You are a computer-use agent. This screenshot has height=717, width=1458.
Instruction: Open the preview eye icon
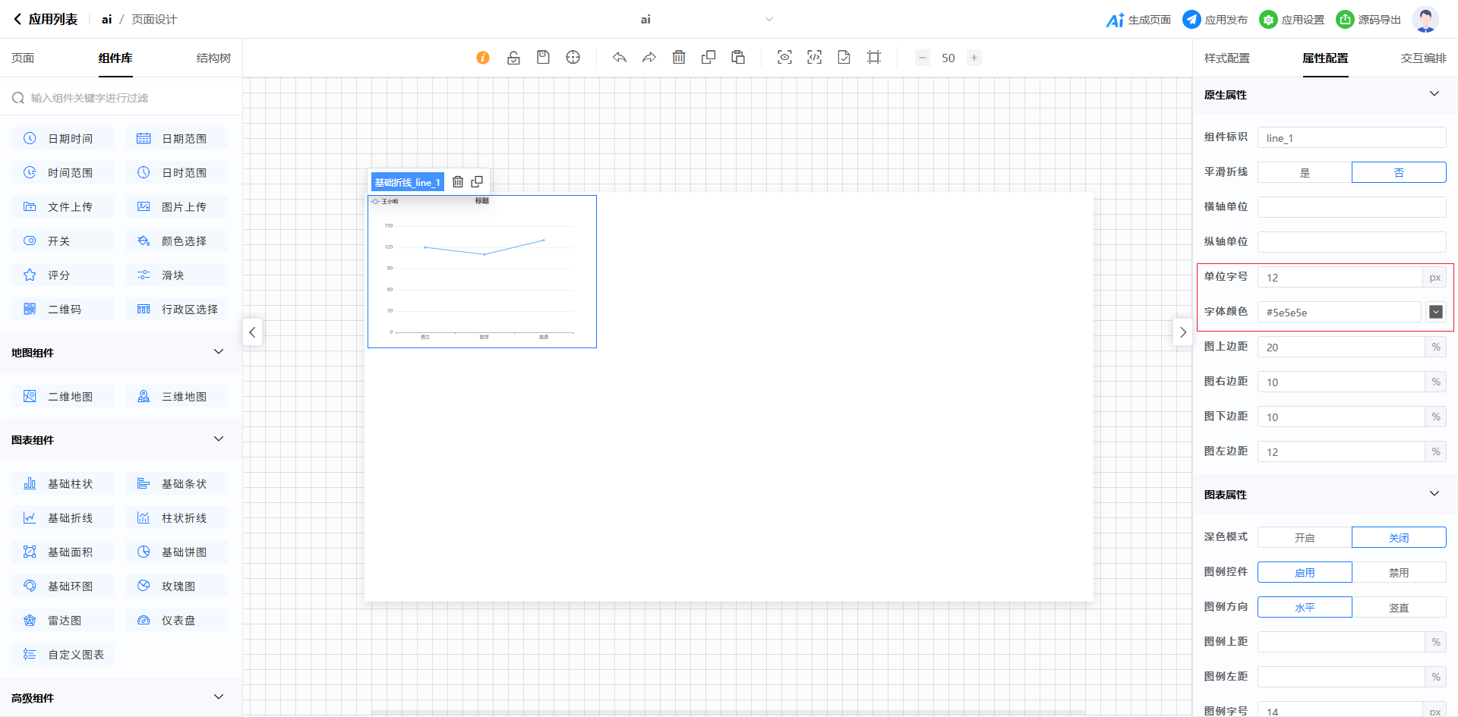tap(784, 58)
